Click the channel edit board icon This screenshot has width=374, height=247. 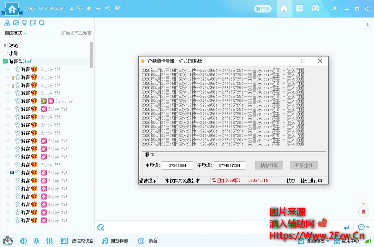33,23
